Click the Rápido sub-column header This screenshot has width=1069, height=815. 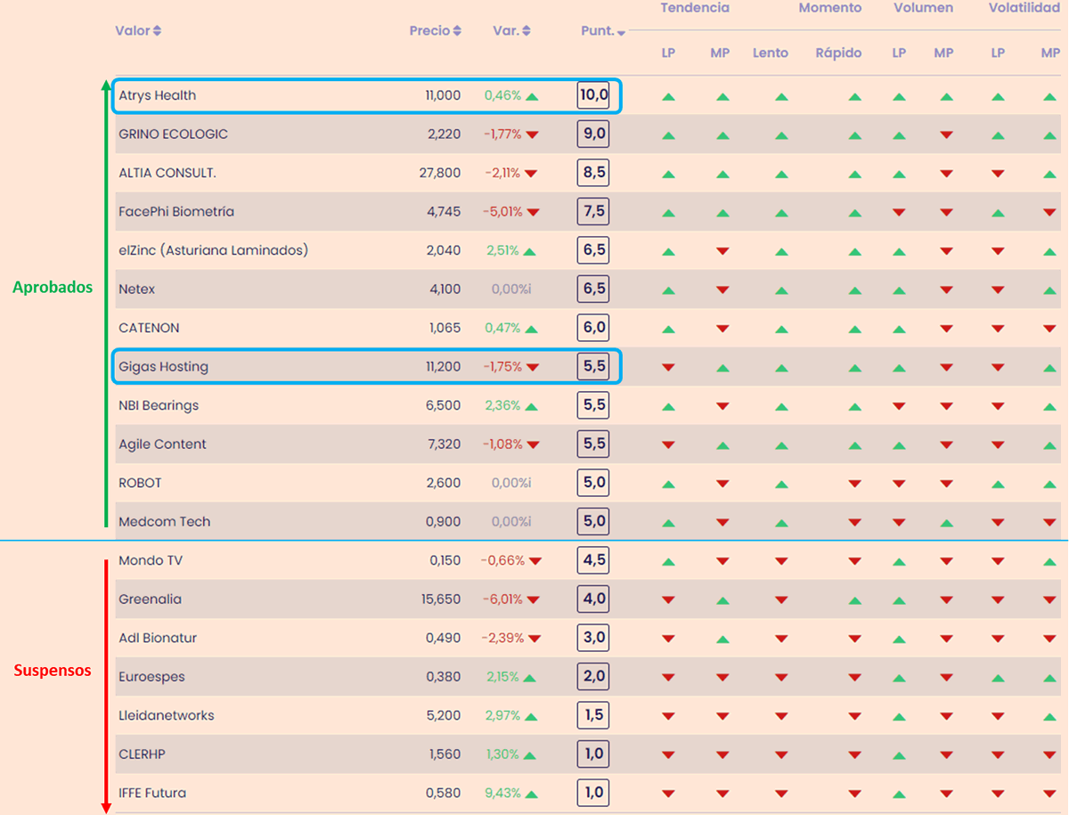coord(839,53)
